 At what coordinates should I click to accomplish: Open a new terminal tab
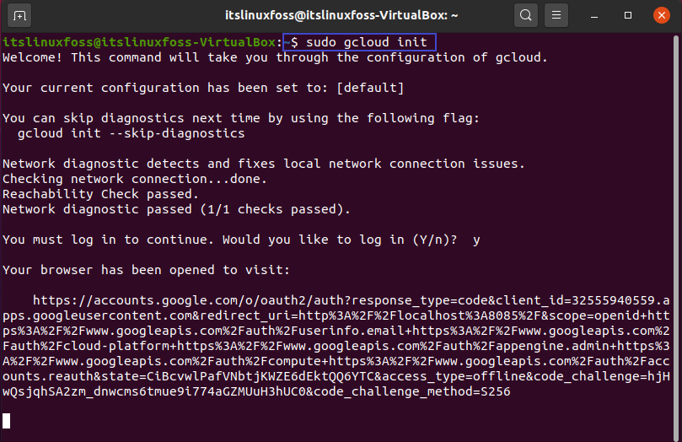coord(19,16)
